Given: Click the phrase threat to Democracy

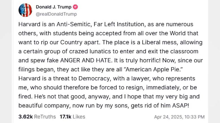Looking at the screenshot, I should click(81, 78).
